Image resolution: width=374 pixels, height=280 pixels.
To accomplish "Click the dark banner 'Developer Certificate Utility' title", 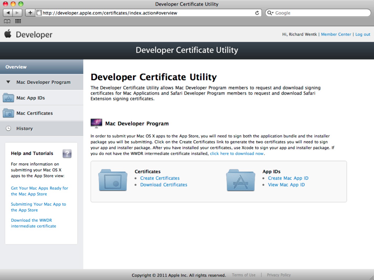I will click(187, 50).
